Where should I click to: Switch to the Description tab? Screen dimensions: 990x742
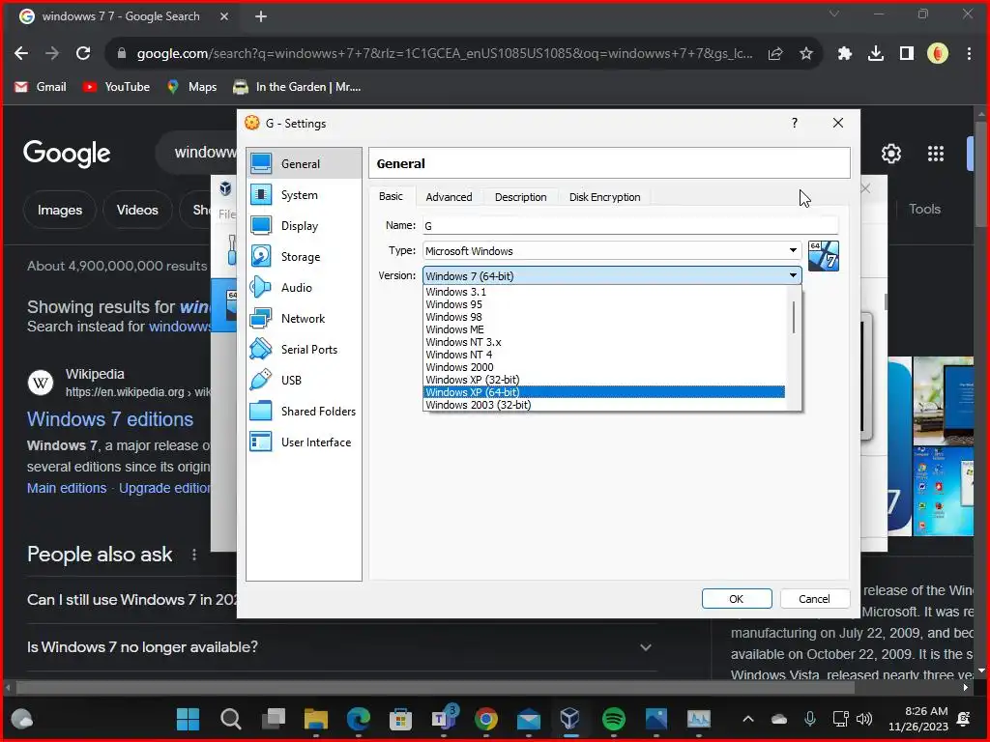(521, 197)
